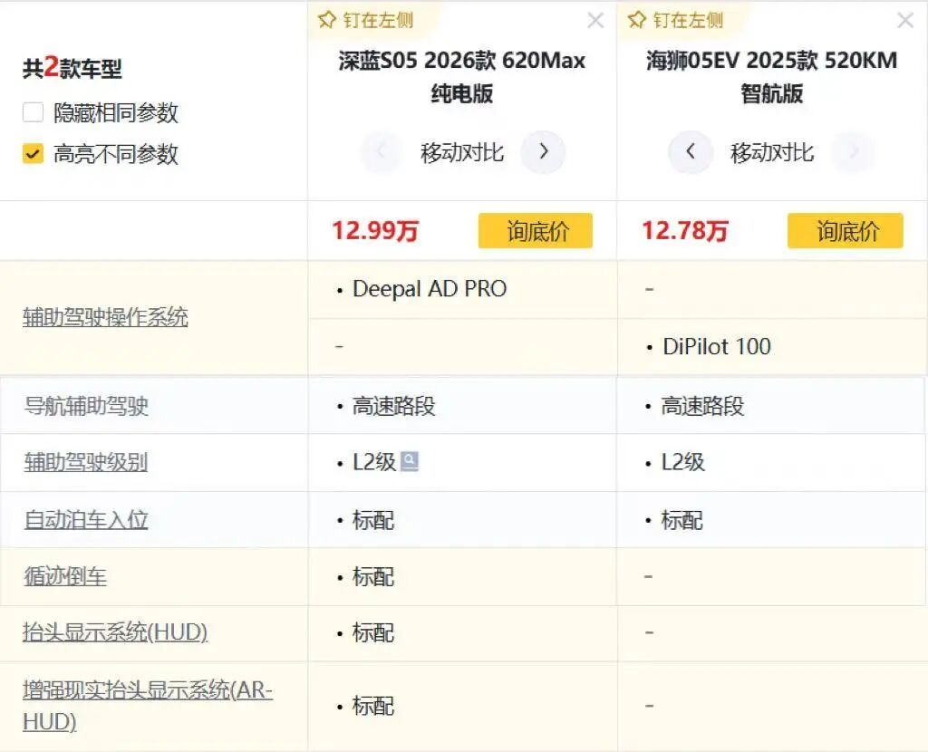Image resolution: width=928 pixels, height=752 pixels.
Task: Open 自动泊车入位 parameter link
Action: [85, 520]
